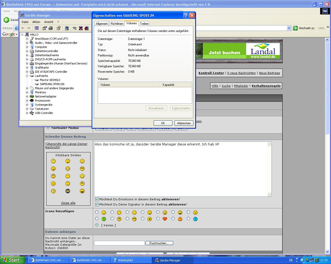Click printer icon in Geräte-Manager toolbar
This screenshot has height=264, width=331.
point(51,28)
